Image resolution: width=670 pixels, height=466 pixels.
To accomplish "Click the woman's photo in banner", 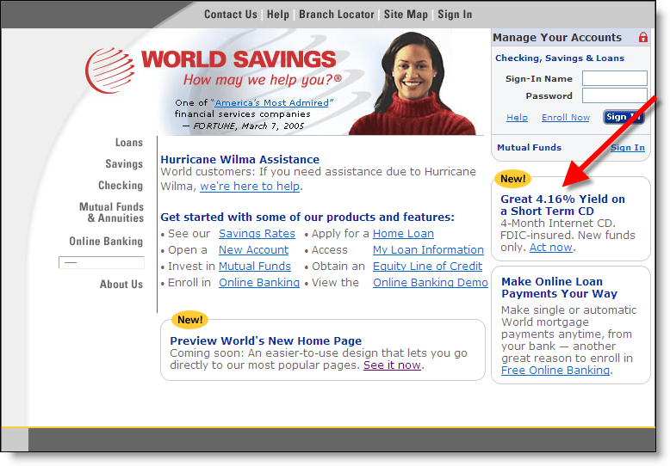I will pos(413,83).
